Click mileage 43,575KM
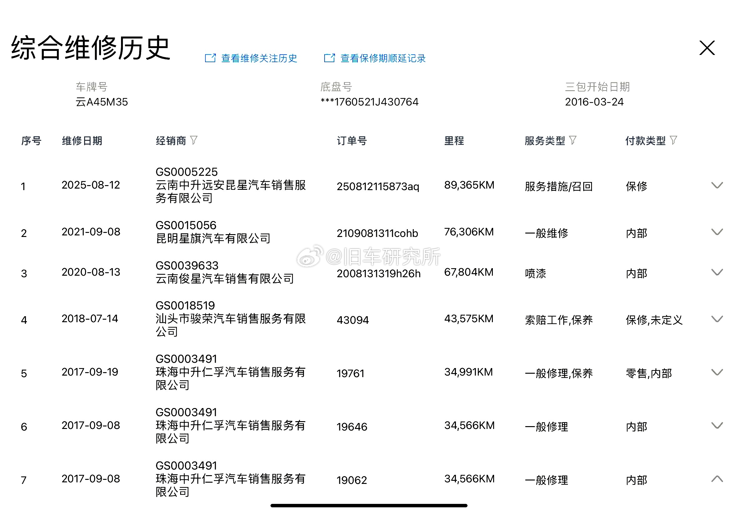 click(x=468, y=319)
